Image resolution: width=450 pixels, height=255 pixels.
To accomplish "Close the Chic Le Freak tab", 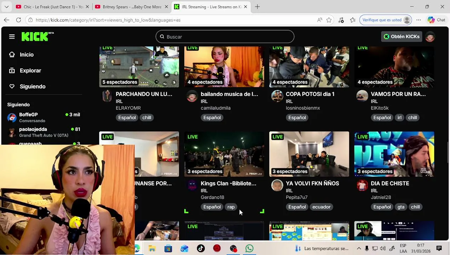I will click(x=87, y=7).
